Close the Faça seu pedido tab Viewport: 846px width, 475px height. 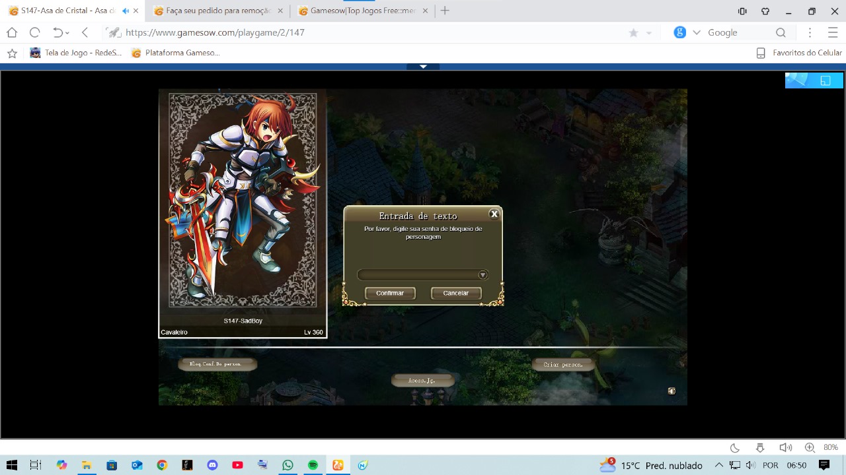[x=280, y=11]
